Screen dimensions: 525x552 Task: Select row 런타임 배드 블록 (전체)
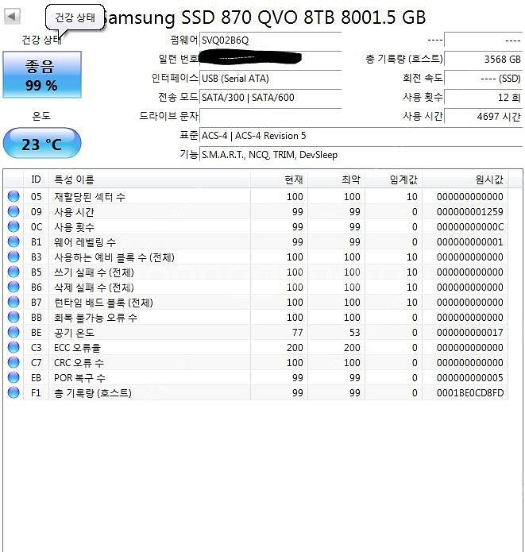[x=257, y=303]
